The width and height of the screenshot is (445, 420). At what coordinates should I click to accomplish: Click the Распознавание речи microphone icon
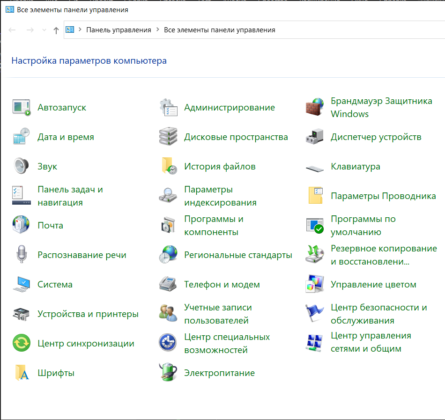(x=22, y=255)
